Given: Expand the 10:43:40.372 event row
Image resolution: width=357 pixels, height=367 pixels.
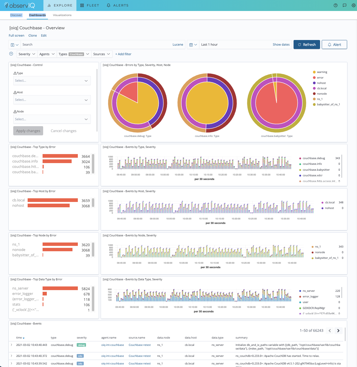Looking at the screenshot, I should [x=12, y=356].
